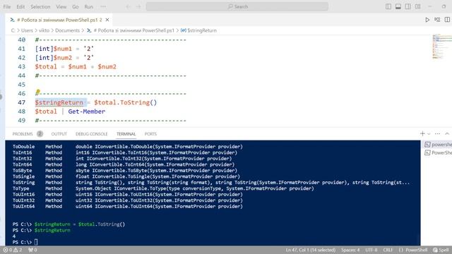Open the Selection menu
Image resolution: width=452 pixels, height=254 pixels.
[x=40, y=6]
